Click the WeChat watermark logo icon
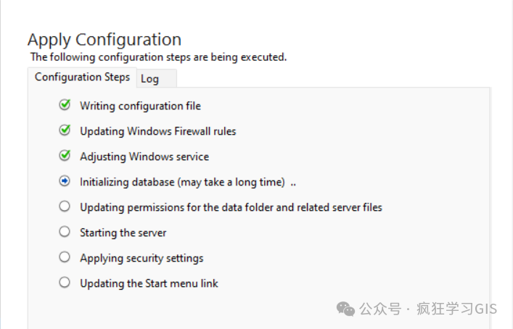 345,309
